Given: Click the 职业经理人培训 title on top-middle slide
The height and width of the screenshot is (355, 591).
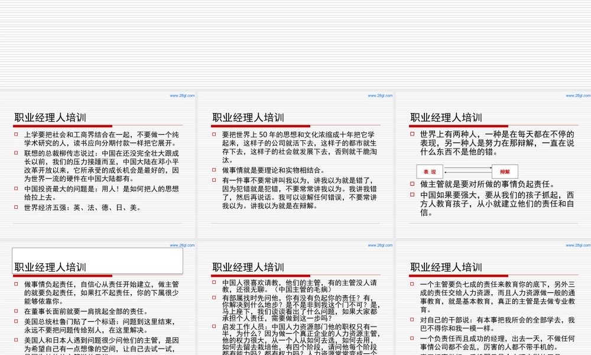Looking at the screenshot, I should tap(247, 117).
